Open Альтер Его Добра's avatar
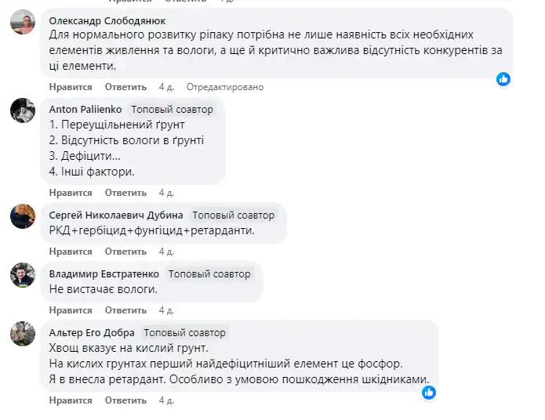 23,334
